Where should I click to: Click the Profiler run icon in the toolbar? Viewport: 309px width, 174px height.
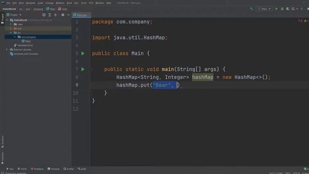[x=293, y=9]
